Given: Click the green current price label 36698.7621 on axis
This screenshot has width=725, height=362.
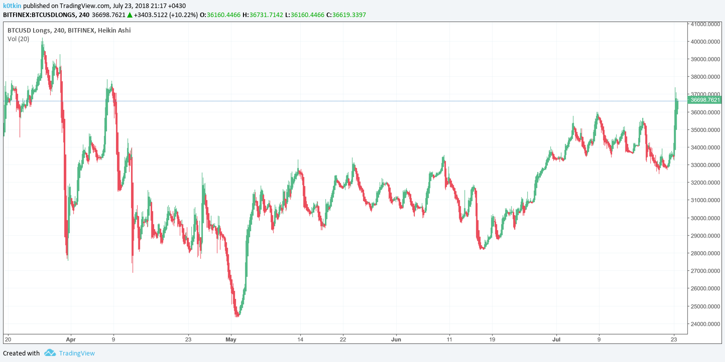Looking at the screenshot, I should [x=705, y=100].
